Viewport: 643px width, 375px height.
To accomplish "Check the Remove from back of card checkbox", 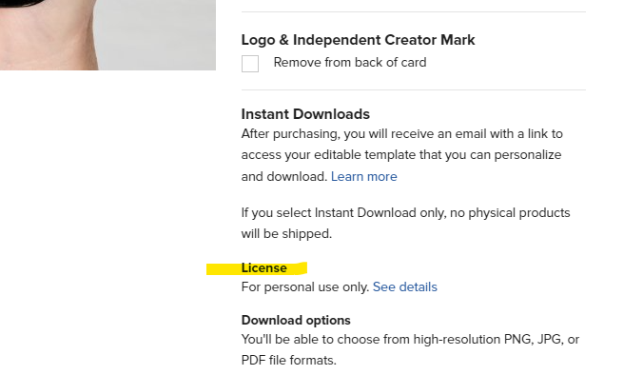I will 250,64.
